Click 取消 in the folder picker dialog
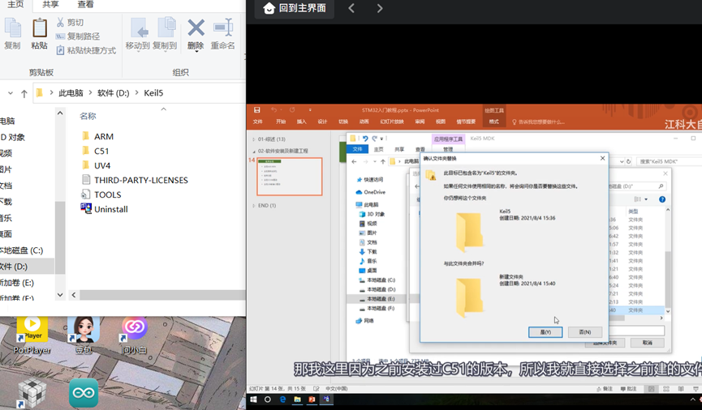702x410 pixels. coord(647,343)
